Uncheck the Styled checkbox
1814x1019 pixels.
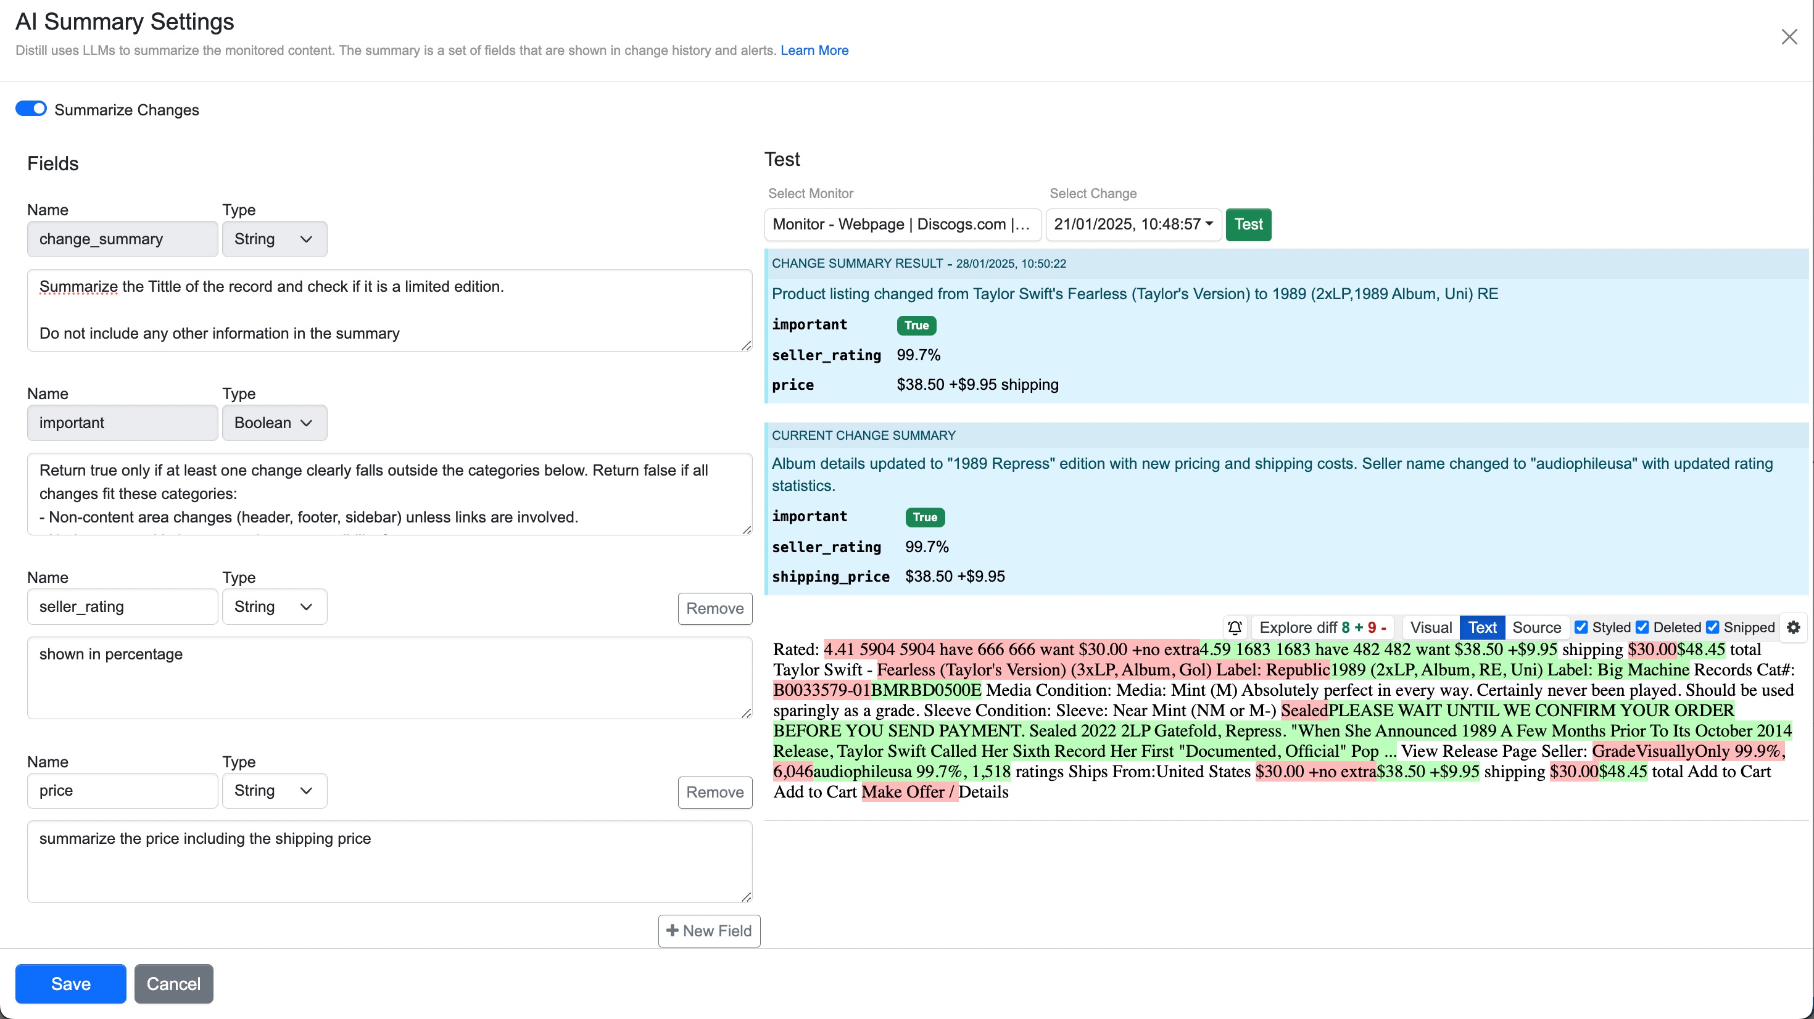click(x=1583, y=627)
